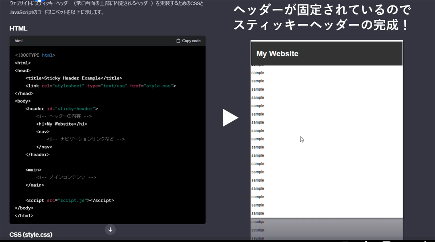Viewport: 435px width, 242px height.
Task: Click the "ナビゲーションリンクなど" comment line
Action: (86, 139)
